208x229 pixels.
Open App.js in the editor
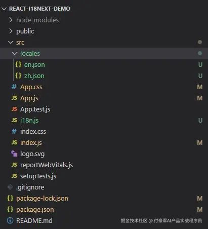click(x=104, y=98)
